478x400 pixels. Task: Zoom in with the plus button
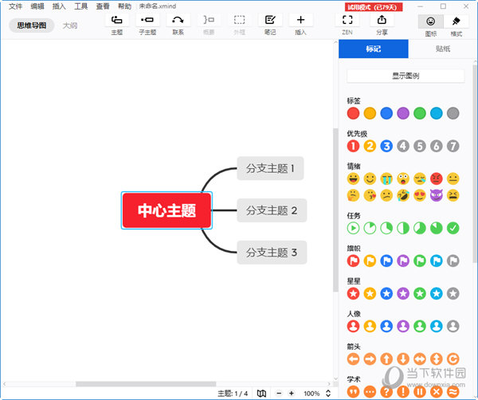[292, 394]
